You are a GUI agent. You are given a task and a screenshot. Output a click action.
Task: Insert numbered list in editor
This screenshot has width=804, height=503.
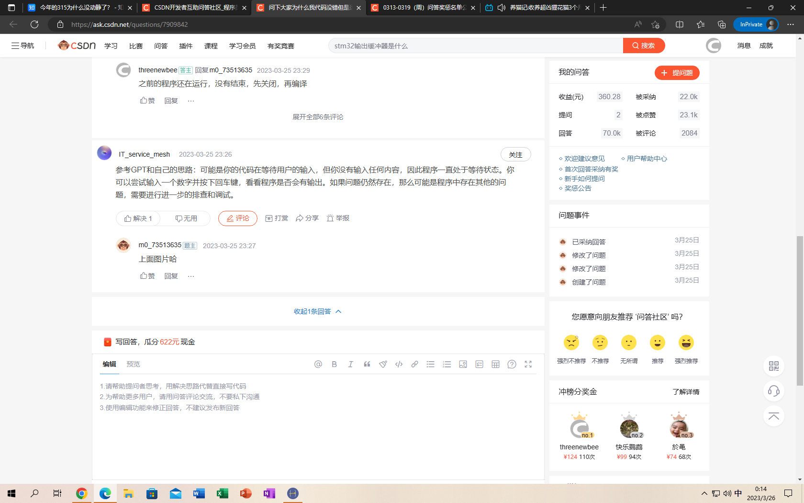point(447,364)
